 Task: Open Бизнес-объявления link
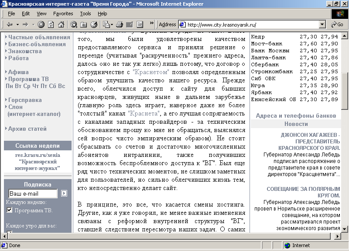point(37,44)
